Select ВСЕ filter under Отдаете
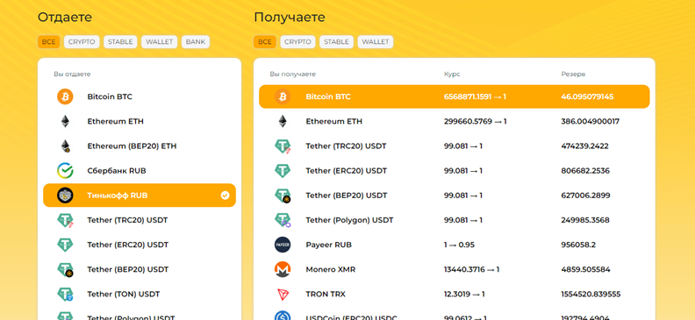695x320 pixels. (x=49, y=42)
